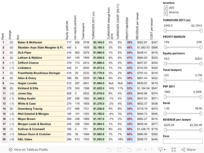Screen dimensions: 204x153
Task: Click the Share icon
Action: (188, 150)
